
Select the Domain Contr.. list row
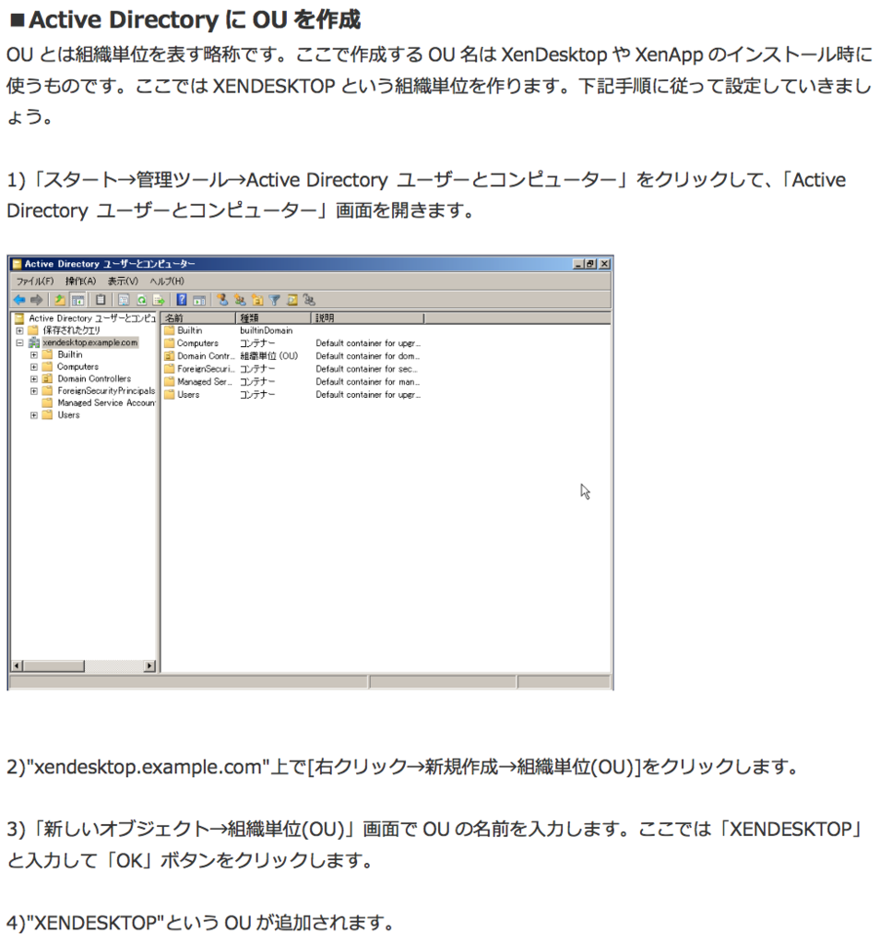pyautogui.click(x=206, y=355)
